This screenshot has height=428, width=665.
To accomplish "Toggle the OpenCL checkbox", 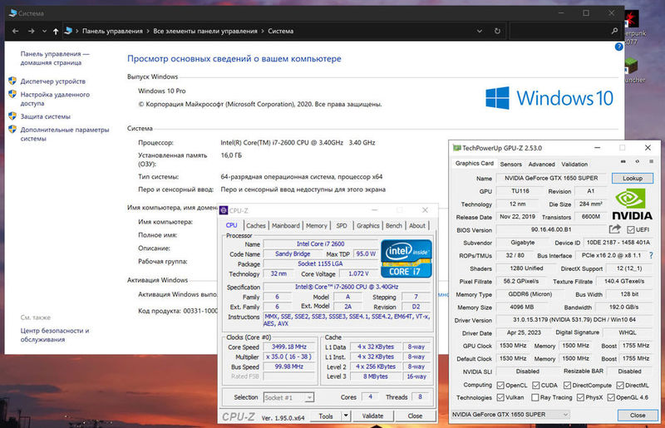I will click(x=500, y=385).
